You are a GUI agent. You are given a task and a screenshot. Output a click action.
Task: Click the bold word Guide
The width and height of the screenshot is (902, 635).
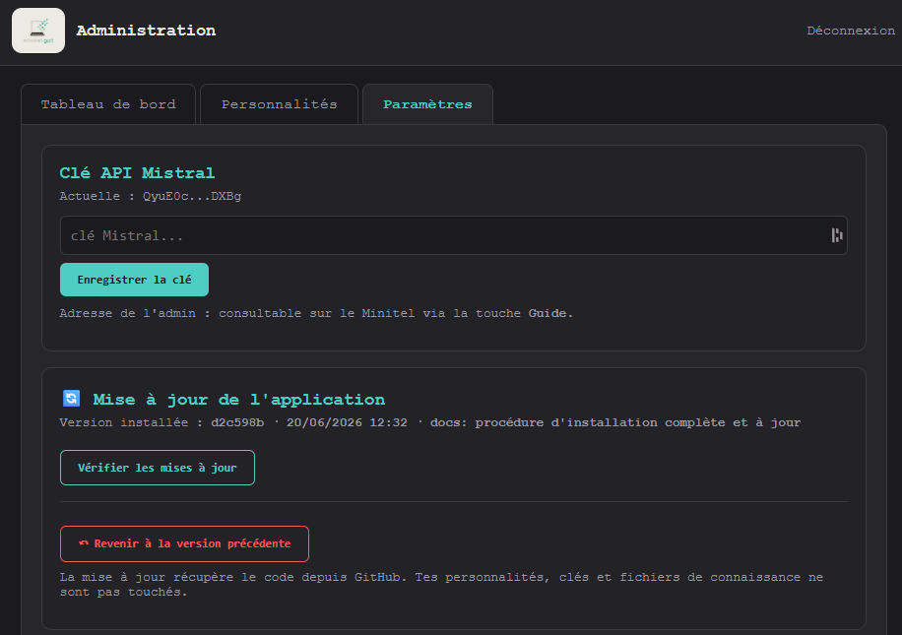[x=548, y=313]
